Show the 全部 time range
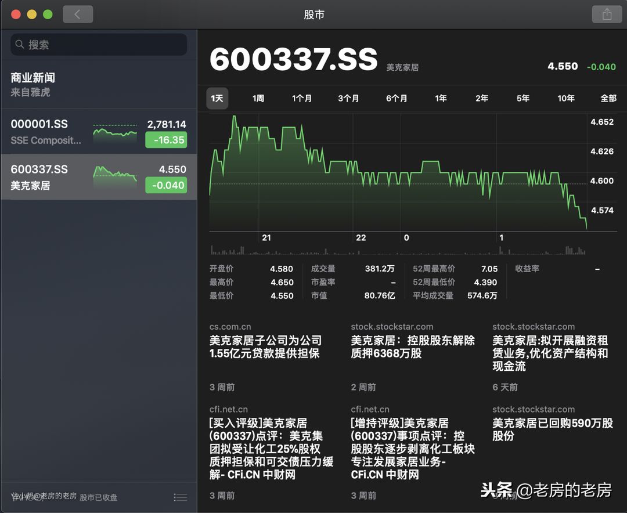This screenshot has height=513, width=627. [x=608, y=98]
